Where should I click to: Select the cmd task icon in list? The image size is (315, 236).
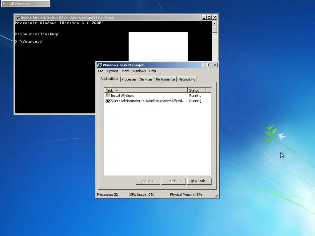[x=108, y=101]
